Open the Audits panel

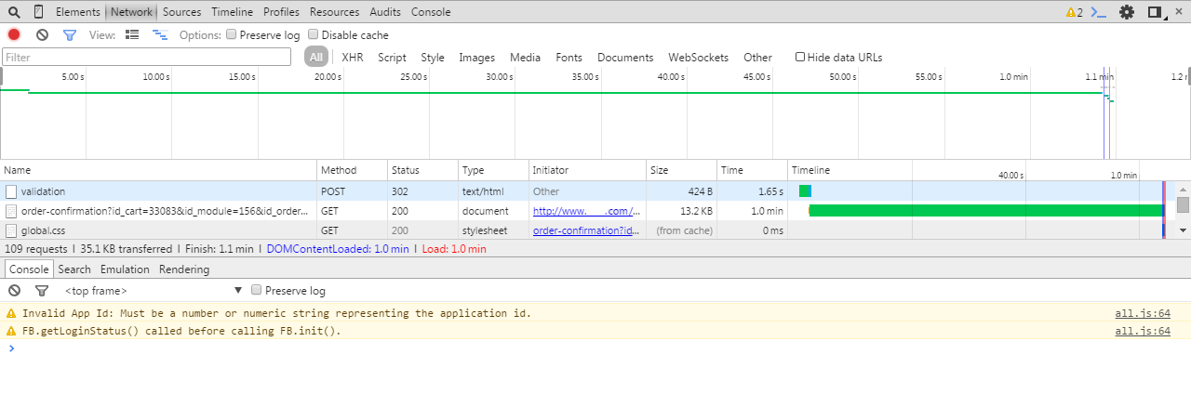385,12
